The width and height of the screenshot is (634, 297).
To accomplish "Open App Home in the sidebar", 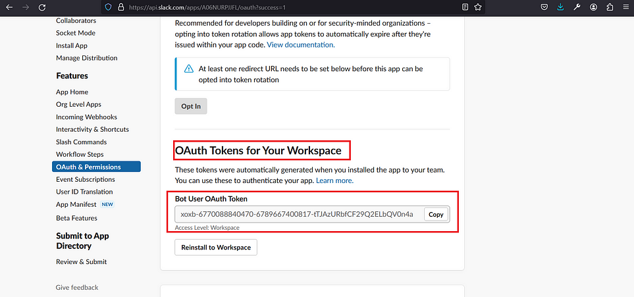I will (x=72, y=92).
